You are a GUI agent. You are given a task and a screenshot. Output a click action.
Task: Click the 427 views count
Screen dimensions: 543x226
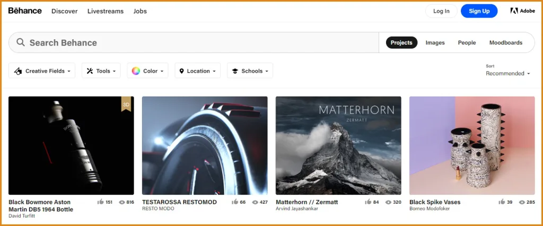coord(264,202)
